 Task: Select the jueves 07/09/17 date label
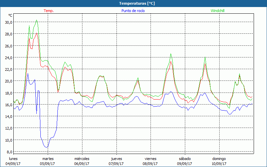click(x=116, y=161)
